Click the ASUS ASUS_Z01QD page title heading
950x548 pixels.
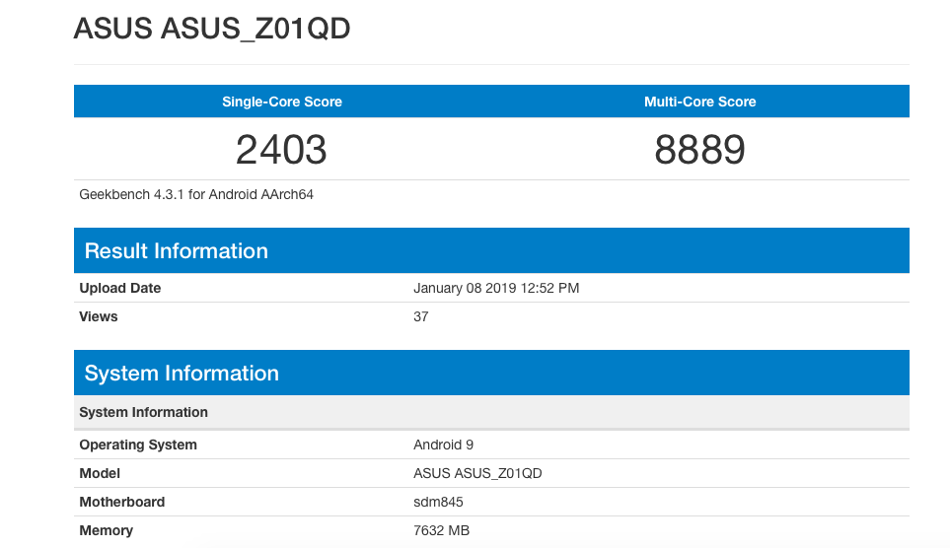(212, 30)
